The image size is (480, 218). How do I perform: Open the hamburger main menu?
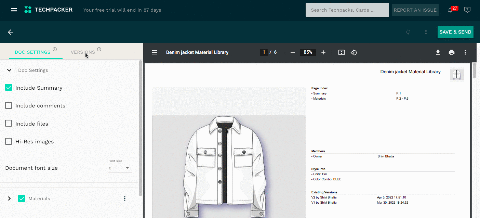point(14,10)
